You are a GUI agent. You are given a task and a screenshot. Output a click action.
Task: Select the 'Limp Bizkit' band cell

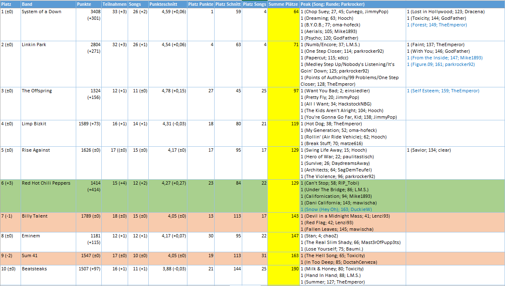click(48, 134)
